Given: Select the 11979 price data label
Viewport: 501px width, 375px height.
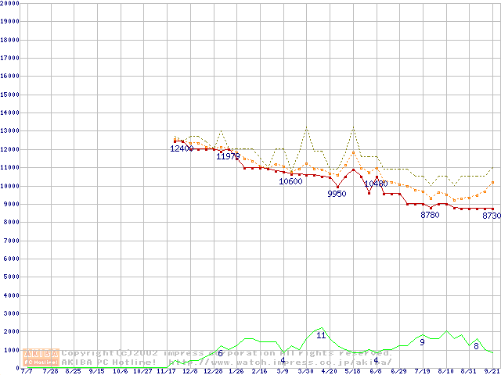Looking at the screenshot, I should pyautogui.click(x=228, y=156).
